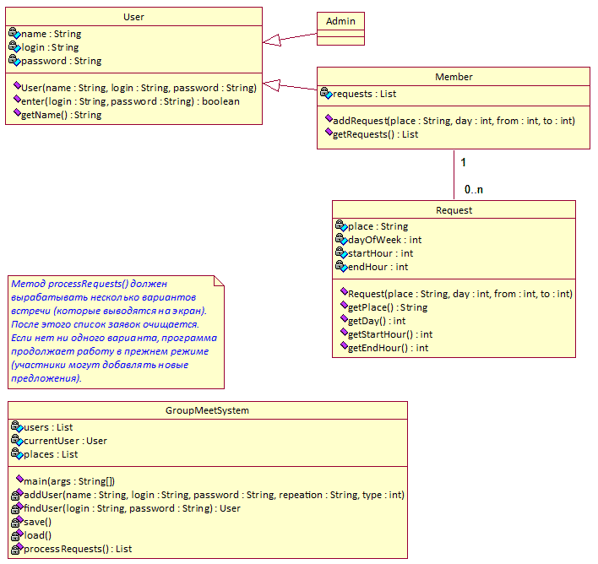Screen dimensions: 598x564
Task: Select the users : List attribute
Action: pyautogui.click(x=48, y=427)
